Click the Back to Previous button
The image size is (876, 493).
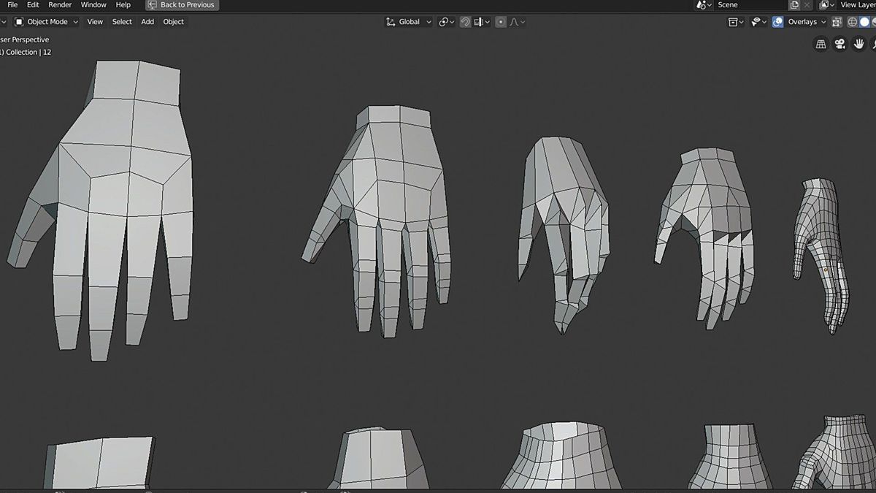point(181,5)
